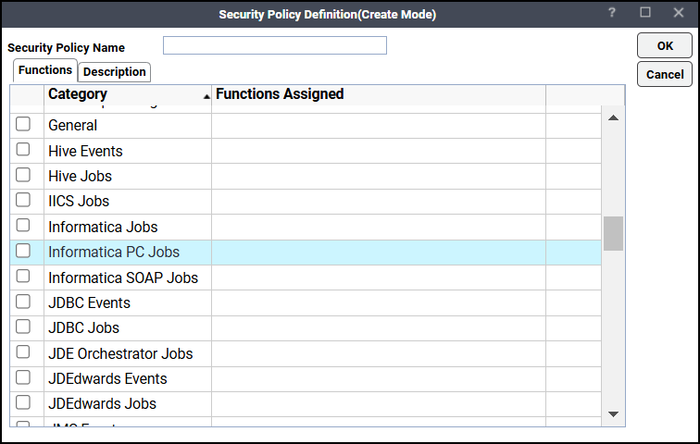Open help with the question mark icon
Screen dimensions: 700x444
tap(612, 12)
